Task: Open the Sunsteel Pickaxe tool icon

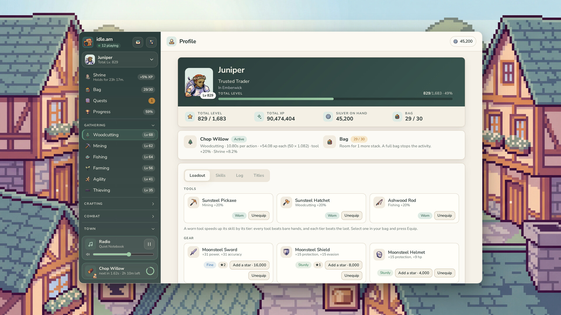Action: click(x=193, y=202)
